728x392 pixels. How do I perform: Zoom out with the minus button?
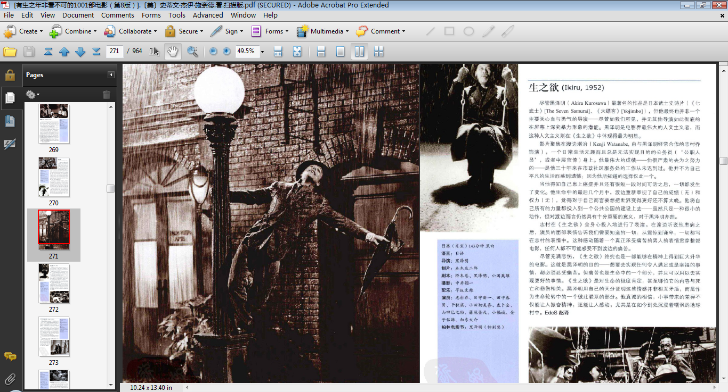tap(214, 52)
